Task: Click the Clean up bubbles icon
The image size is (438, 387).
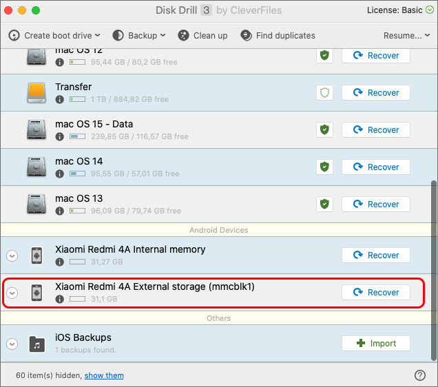Action: click(x=183, y=35)
